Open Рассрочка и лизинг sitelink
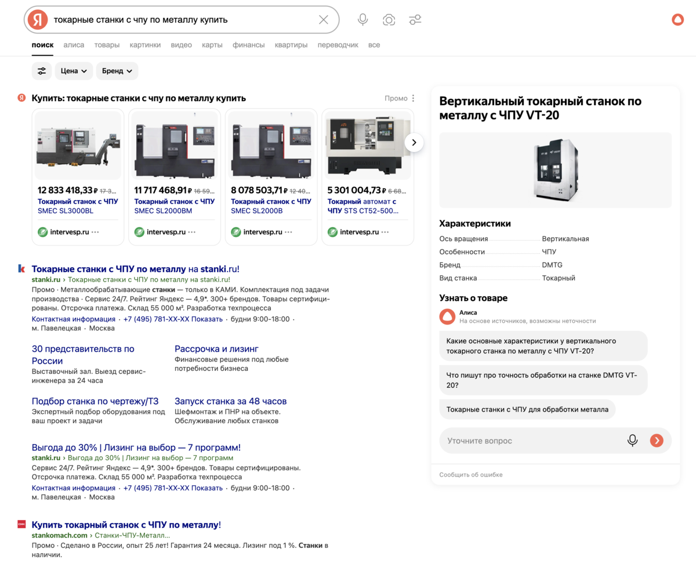 coord(216,349)
